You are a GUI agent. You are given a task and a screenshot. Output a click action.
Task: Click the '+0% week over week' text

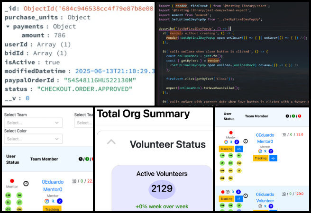coord(162,206)
